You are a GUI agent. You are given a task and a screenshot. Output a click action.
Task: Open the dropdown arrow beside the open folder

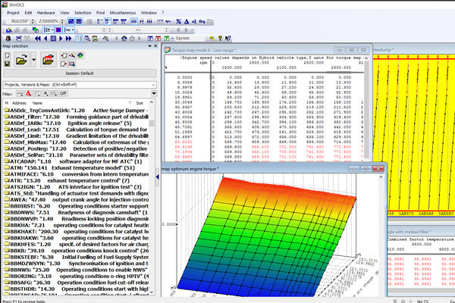[x=33, y=60]
